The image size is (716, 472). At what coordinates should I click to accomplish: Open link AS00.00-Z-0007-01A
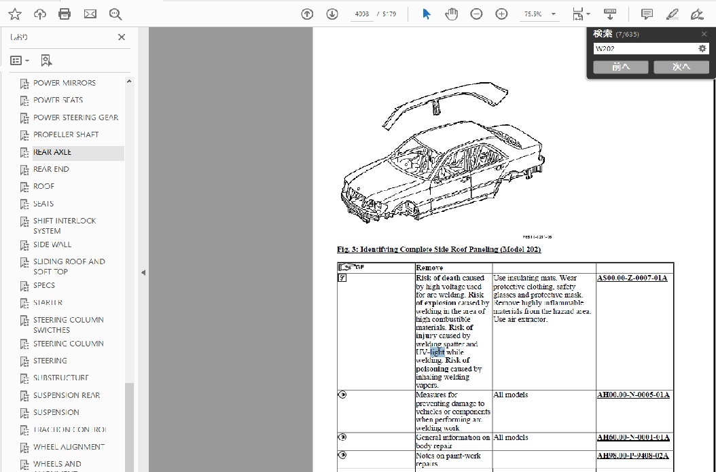coord(632,278)
